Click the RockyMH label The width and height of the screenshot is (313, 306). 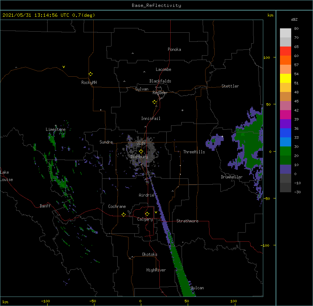pyautogui.click(x=89, y=82)
